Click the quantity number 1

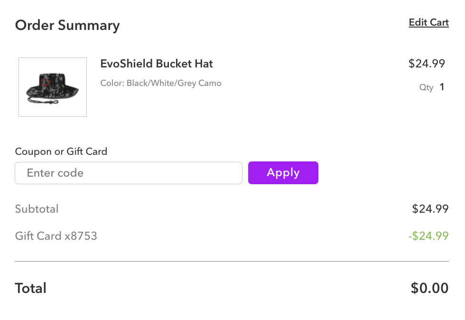point(442,87)
